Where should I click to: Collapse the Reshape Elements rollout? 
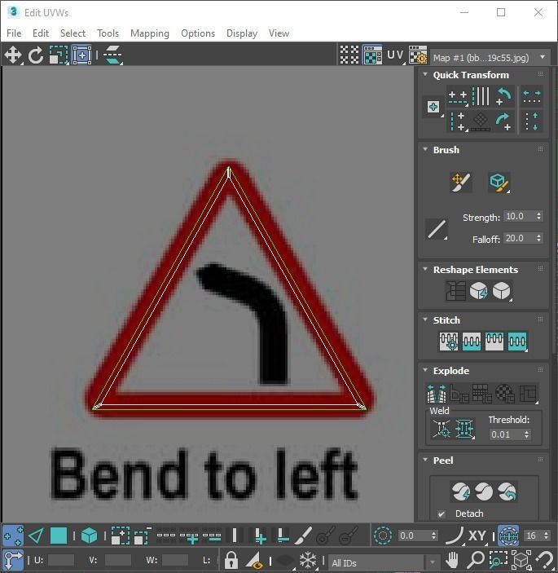click(425, 269)
